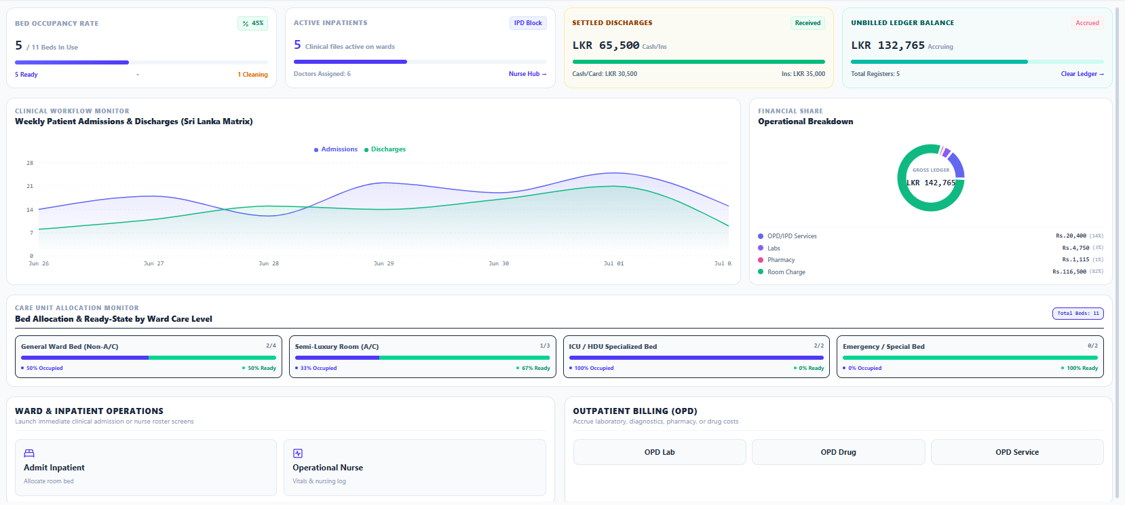Click the Received status badge
This screenshot has width=1125, height=505.
click(x=807, y=23)
